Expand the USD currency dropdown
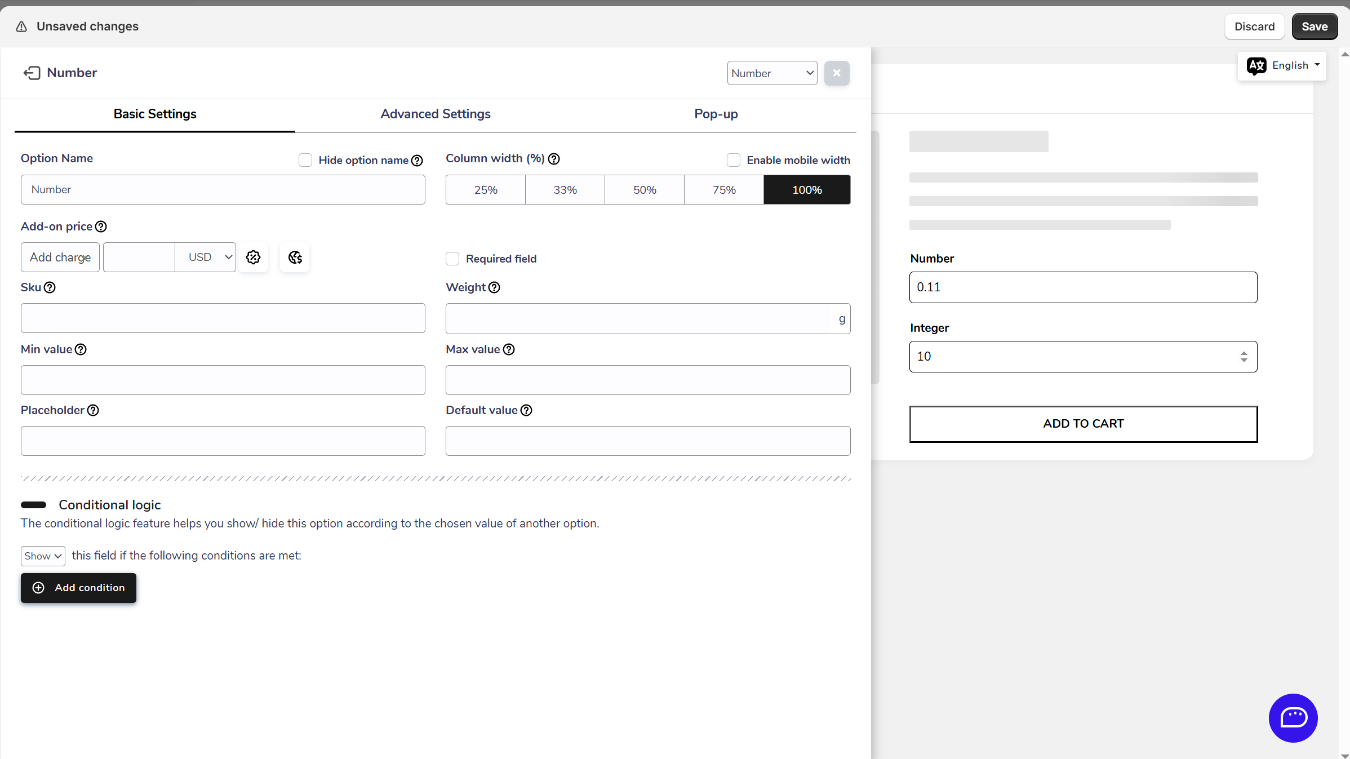The width and height of the screenshot is (1350, 759). (206, 258)
